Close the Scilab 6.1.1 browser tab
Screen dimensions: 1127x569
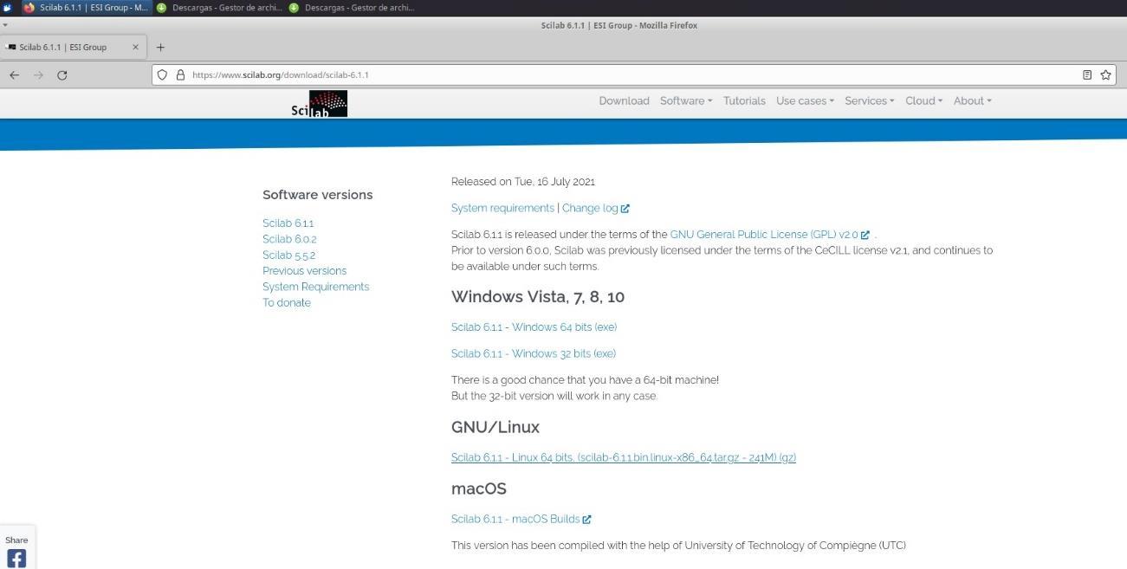click(135, 47)
